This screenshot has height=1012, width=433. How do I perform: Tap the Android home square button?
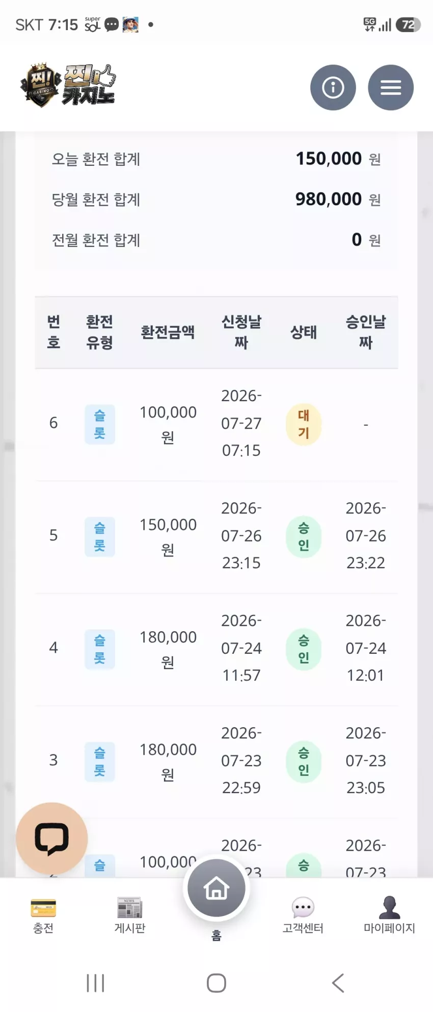[216, 983]
